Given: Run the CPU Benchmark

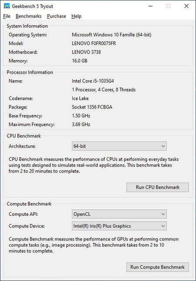Looking at the screenshot, I should [158, 187].
